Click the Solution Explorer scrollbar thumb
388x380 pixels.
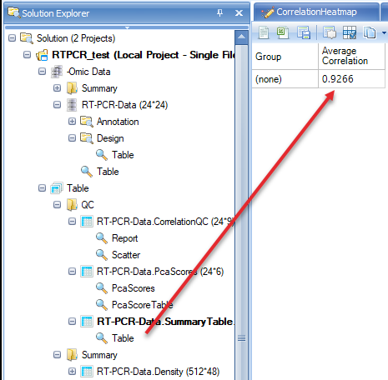coord(241,338)
